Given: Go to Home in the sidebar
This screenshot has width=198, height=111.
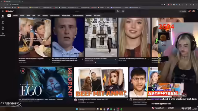Looking at the screenshot, I should [3, 16].
